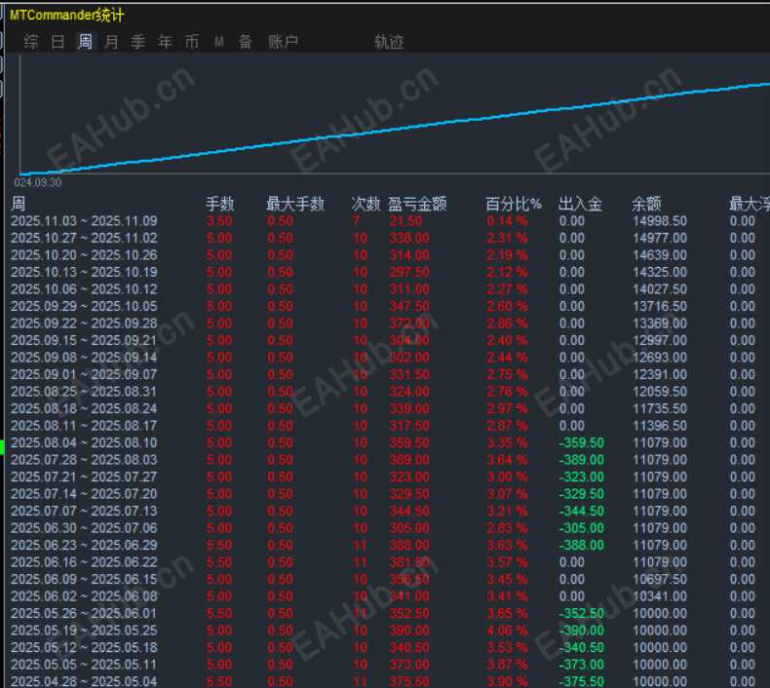770x688 pixels.
Task: Click the 周 column header
Action: 19,204
